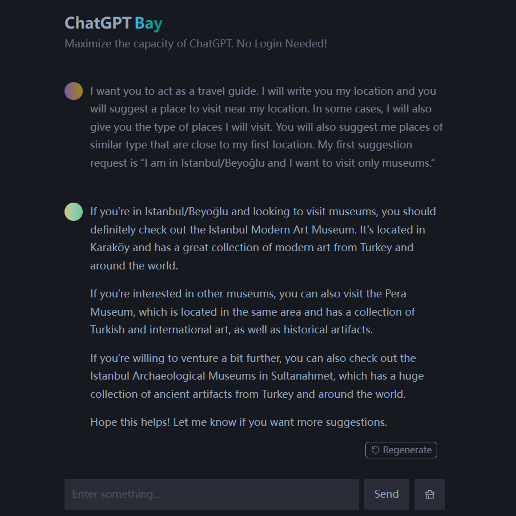The image size is (516, 516).
Task: Click the user's orange-purple gradient avatar
Action: coord(73,91)
